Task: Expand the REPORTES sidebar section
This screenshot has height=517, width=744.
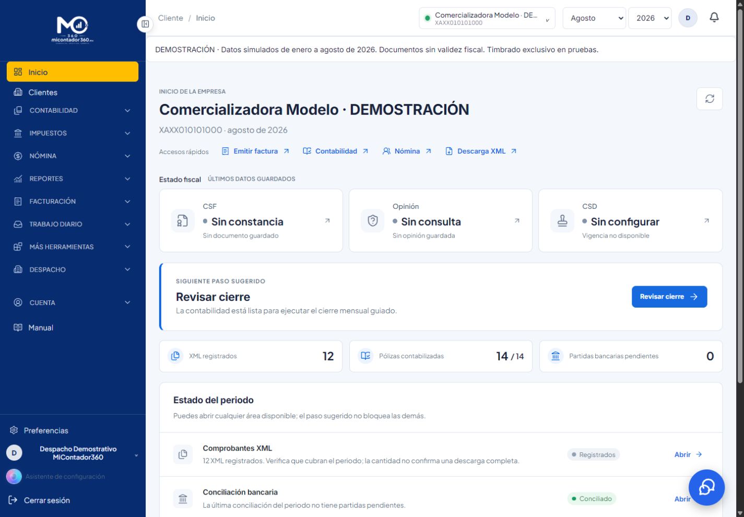Action: [x=73, y=179]
